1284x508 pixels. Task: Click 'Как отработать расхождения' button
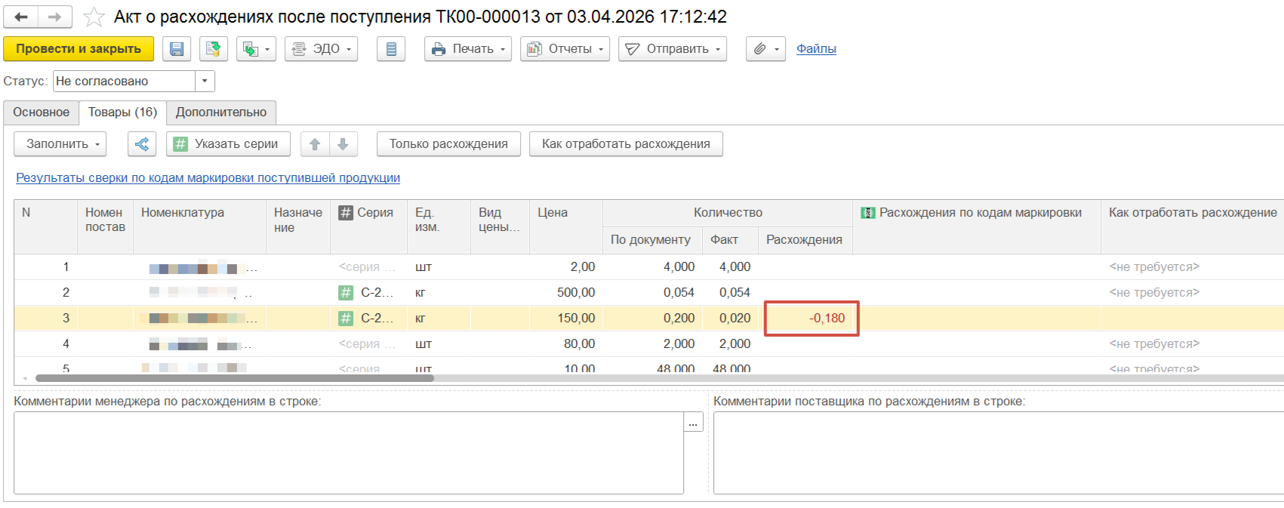click(626, 144)
